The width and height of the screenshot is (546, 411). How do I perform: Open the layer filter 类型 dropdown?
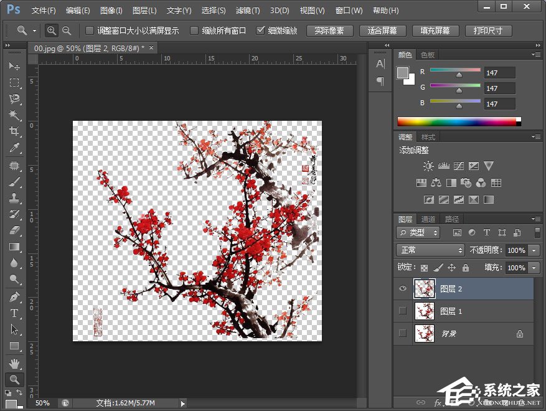(x=418, y=232)
